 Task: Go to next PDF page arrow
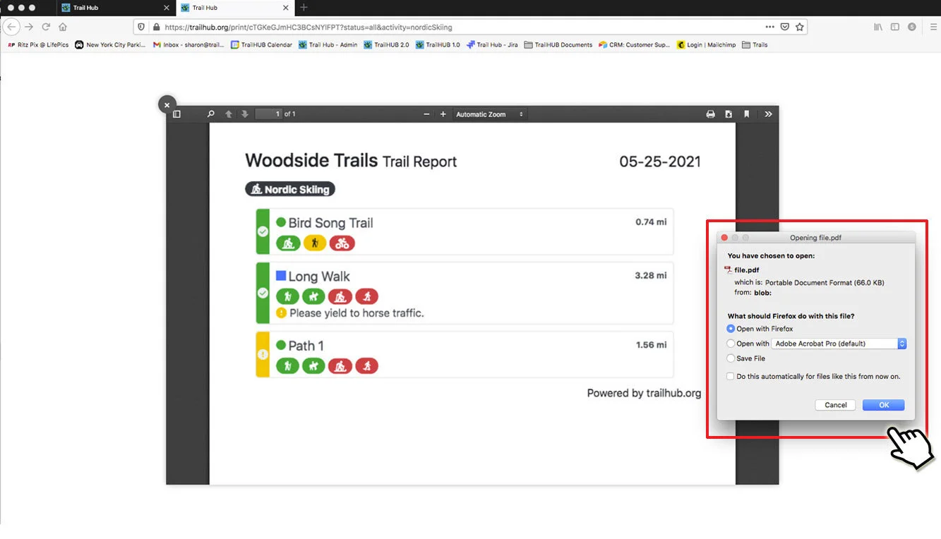tap(245, 114)
